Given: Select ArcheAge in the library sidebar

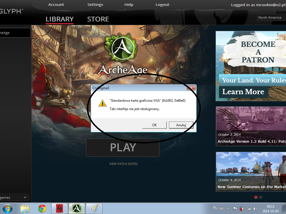Looking at the screenshot, I should [15, 33].
